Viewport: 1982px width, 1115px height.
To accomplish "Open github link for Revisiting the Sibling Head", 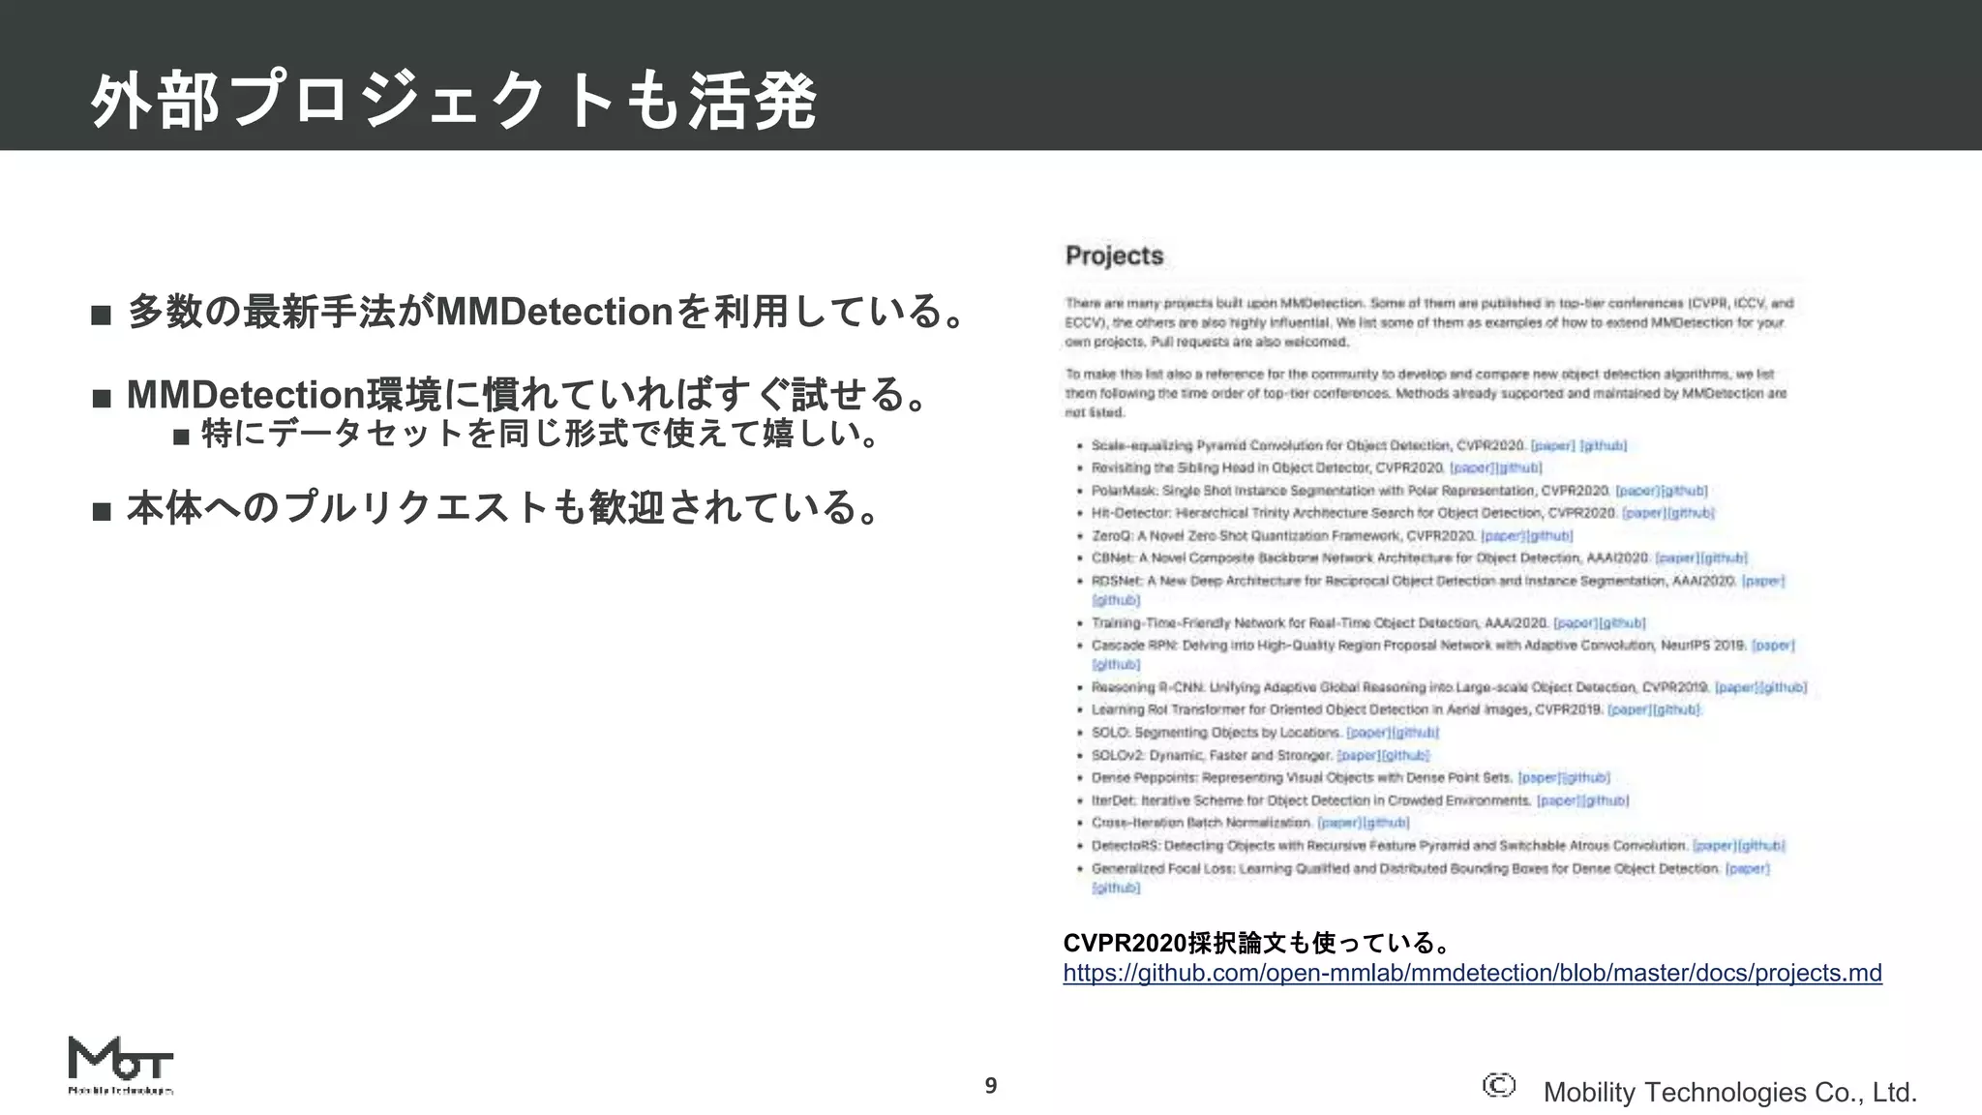I will (1518, 468).
